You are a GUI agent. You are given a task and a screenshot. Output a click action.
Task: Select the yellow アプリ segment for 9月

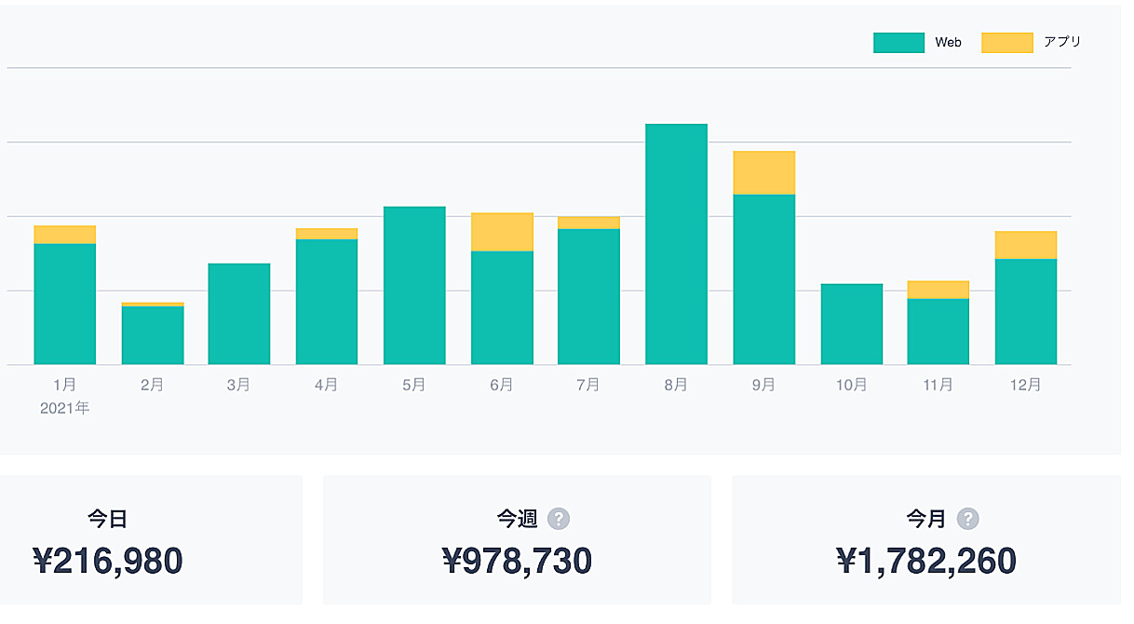pyautogui.click(x=764, y=173)
